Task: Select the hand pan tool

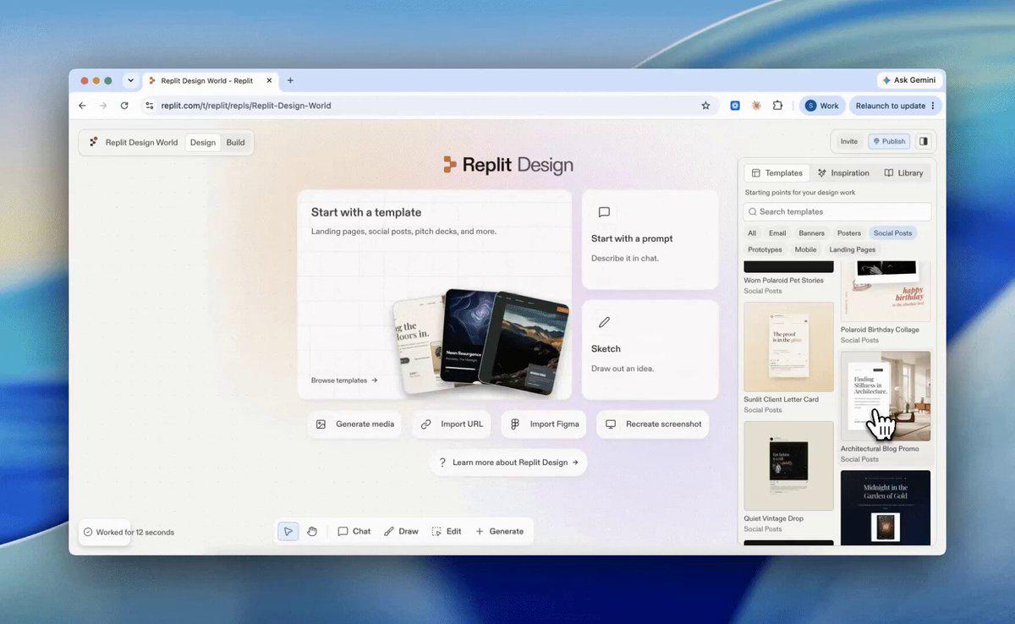Action: 312,531
